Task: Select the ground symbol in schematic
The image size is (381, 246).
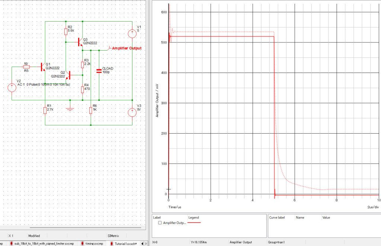Action: (x=69, y=108)
